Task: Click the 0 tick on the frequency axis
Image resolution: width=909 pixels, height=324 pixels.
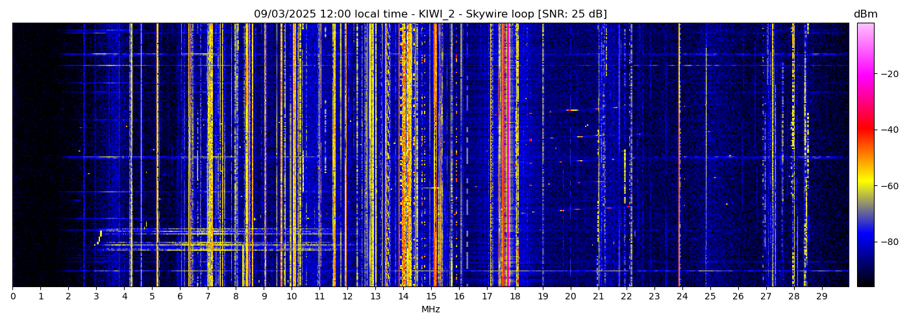Action: click(x=12, y=297)
